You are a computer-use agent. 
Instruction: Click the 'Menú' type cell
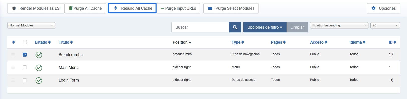tap(236, 67)
